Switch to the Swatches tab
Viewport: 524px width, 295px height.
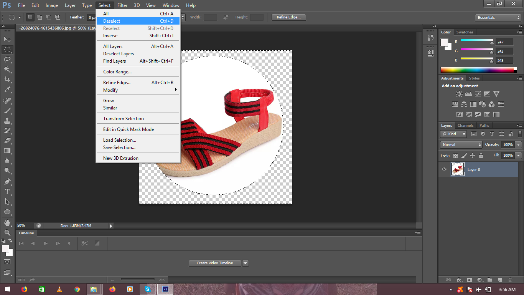point(465,32)
